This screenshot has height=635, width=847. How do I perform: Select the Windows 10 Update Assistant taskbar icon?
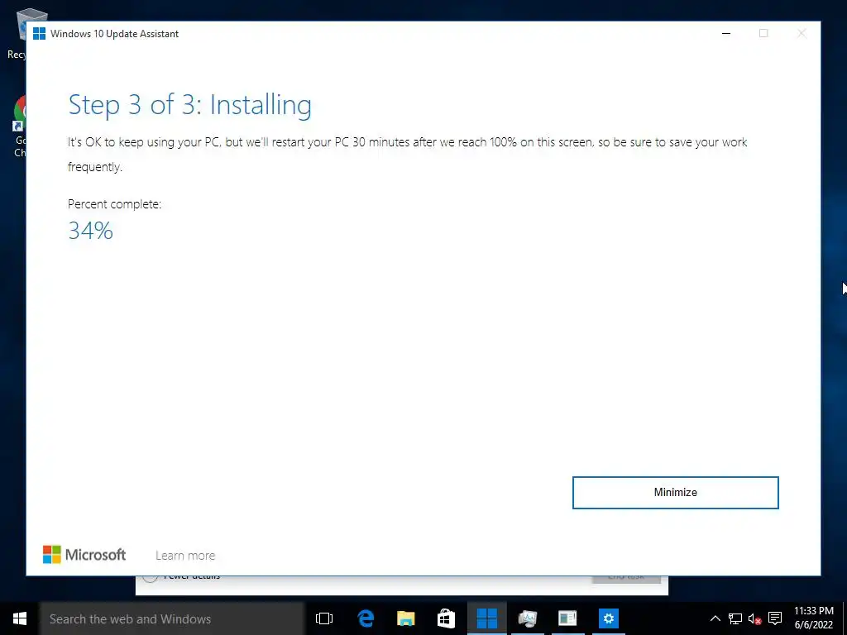tap(486, 618)
